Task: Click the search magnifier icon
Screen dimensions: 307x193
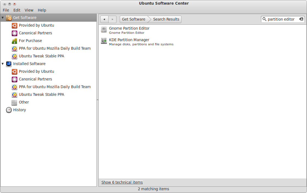Action: (264, 19)
